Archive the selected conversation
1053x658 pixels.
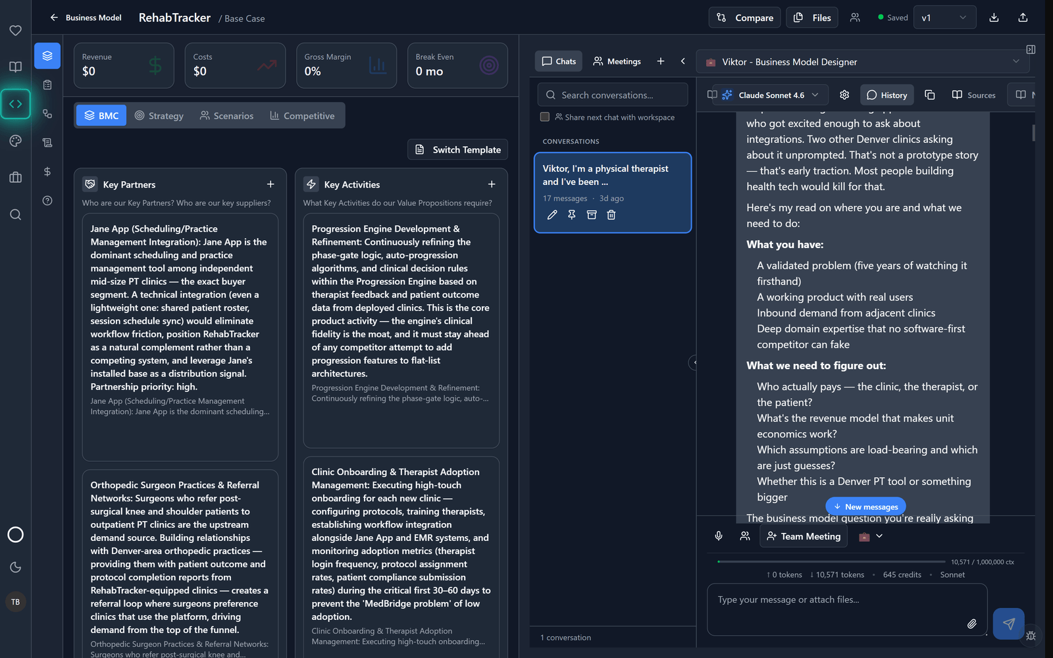point(592,215)
